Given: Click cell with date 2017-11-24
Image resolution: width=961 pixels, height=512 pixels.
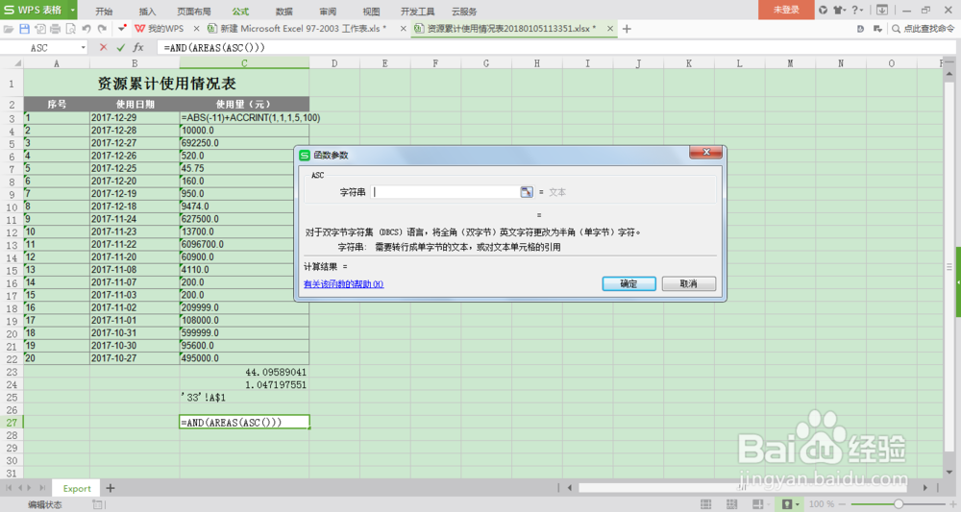Looking at the screenshot, I should pyautogui.click(x=135, y=219).
